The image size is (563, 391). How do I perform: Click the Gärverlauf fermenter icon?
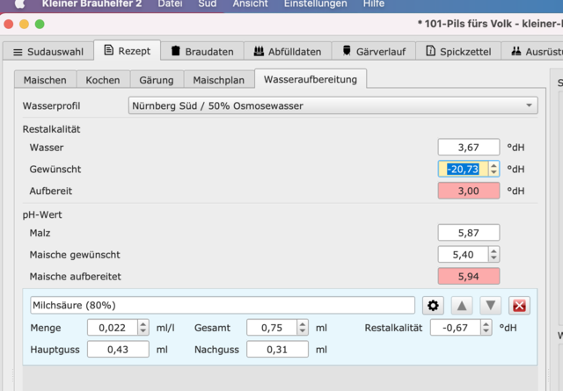coord(347,51)
